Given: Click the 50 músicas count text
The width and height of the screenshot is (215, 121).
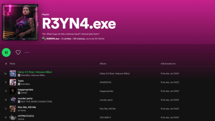Looking at the screenshot, I should 79,39.
